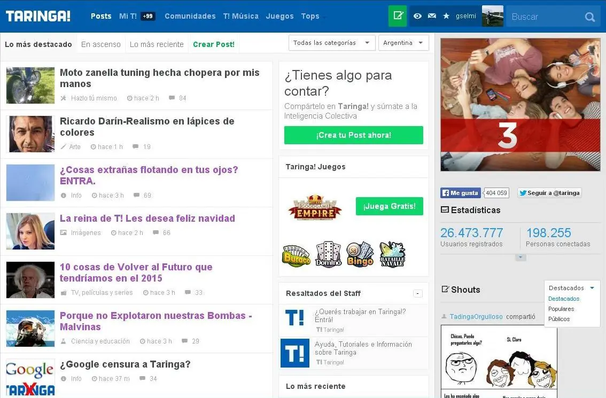The width and height of the screenshot is (606, 398).
Task: Select the Lo más destacado tab
Action: [38, 44]
